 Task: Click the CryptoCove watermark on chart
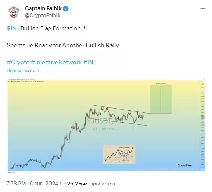tap(184, 165)
